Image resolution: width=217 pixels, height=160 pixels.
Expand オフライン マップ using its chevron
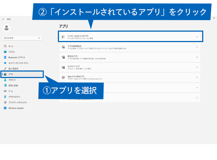pos(197,67)
